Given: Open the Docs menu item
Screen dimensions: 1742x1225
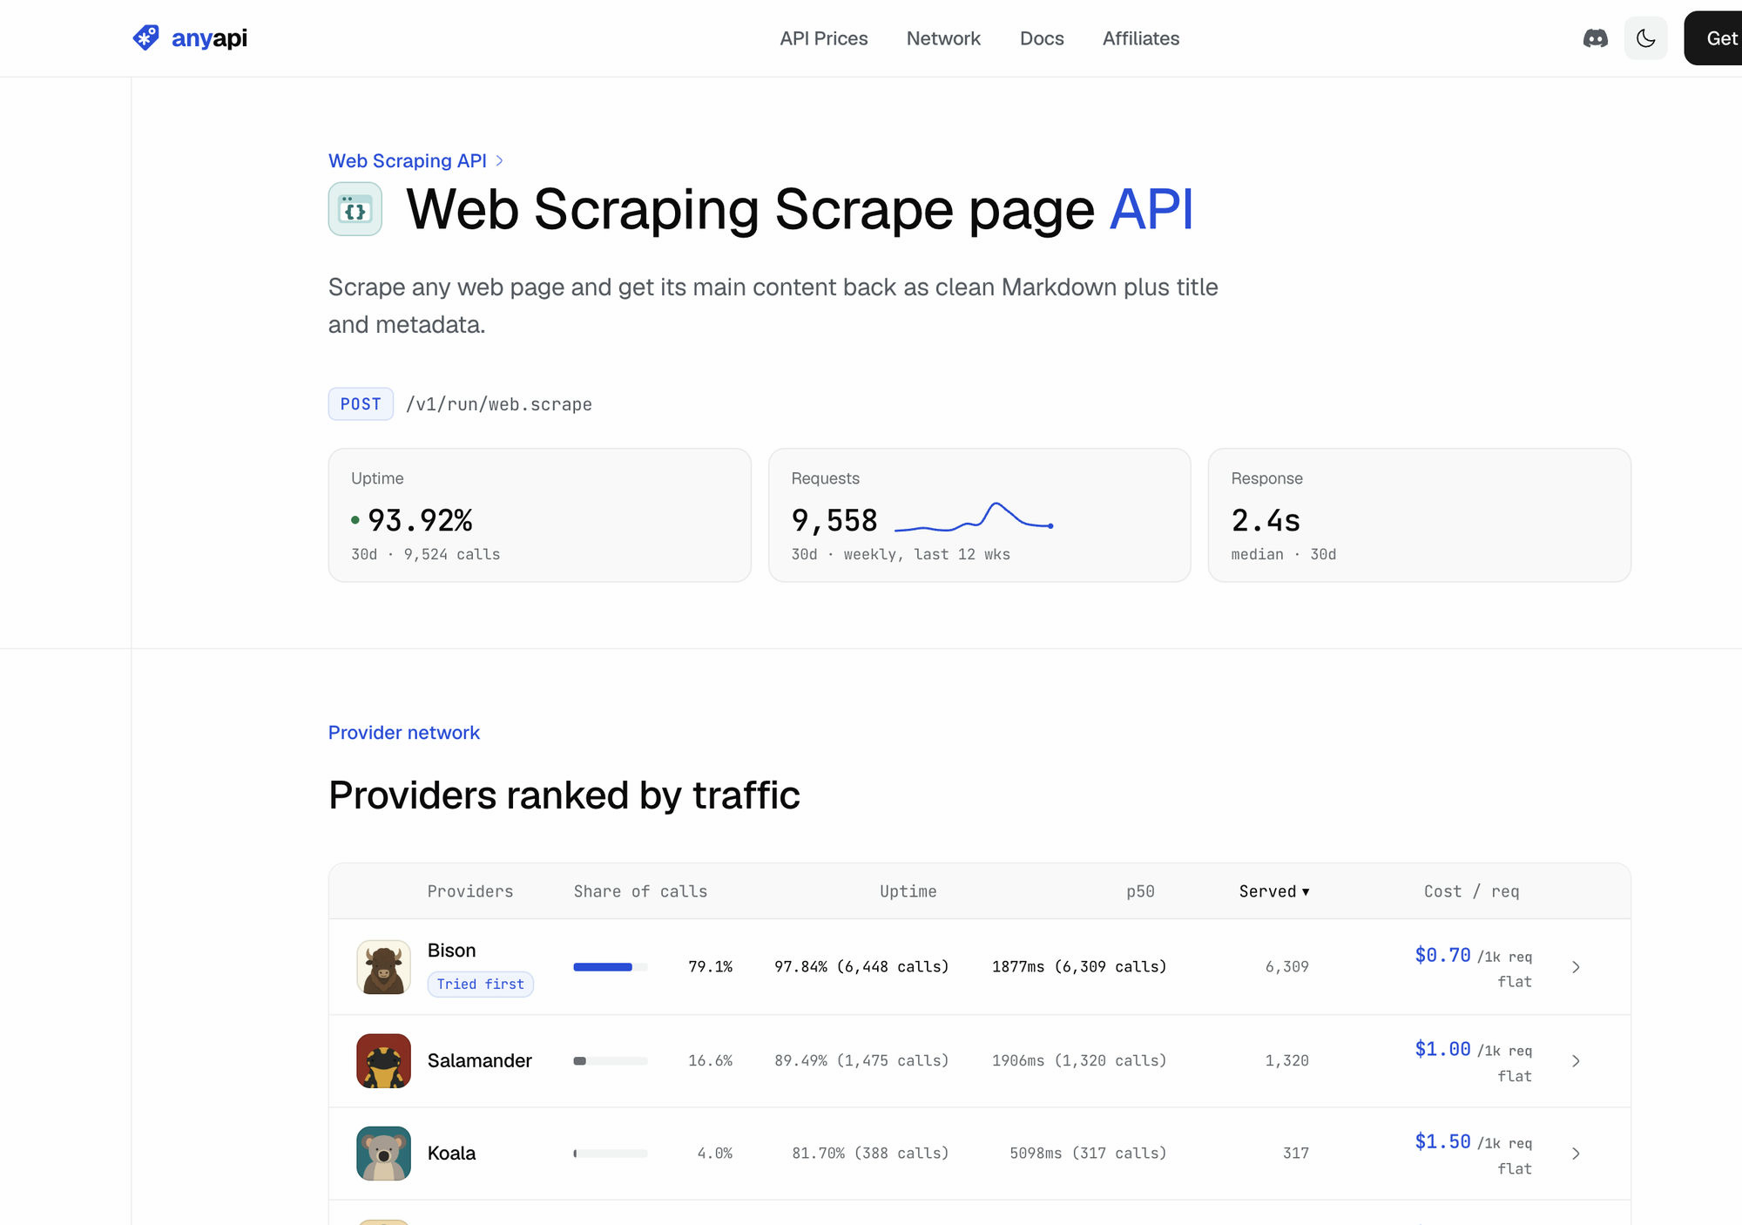Looking at the screenshot, I should click(x=1042, y=38).
